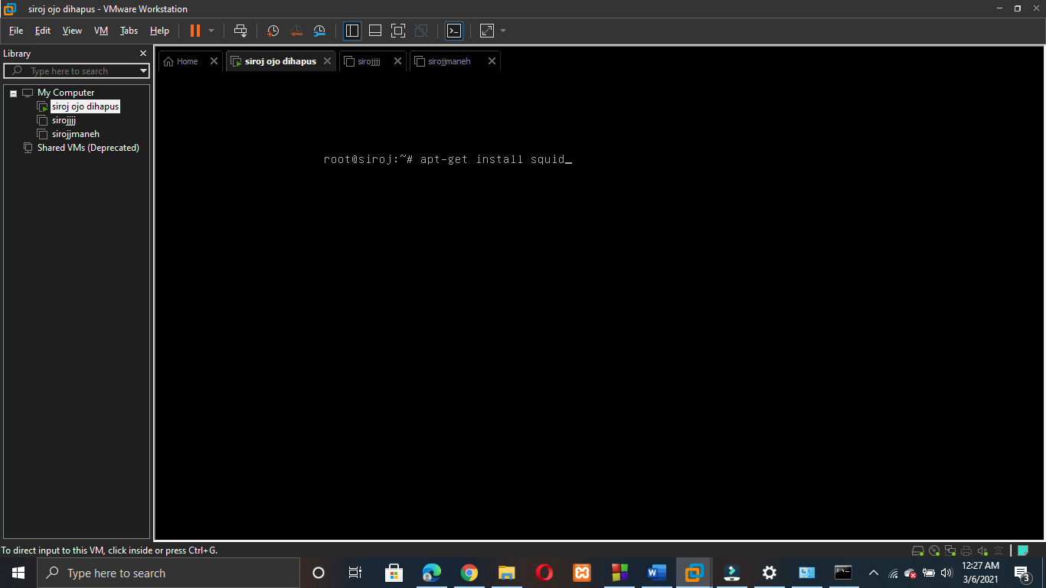
Task: Open the Snapshot Manager
Action: (319, 31)
